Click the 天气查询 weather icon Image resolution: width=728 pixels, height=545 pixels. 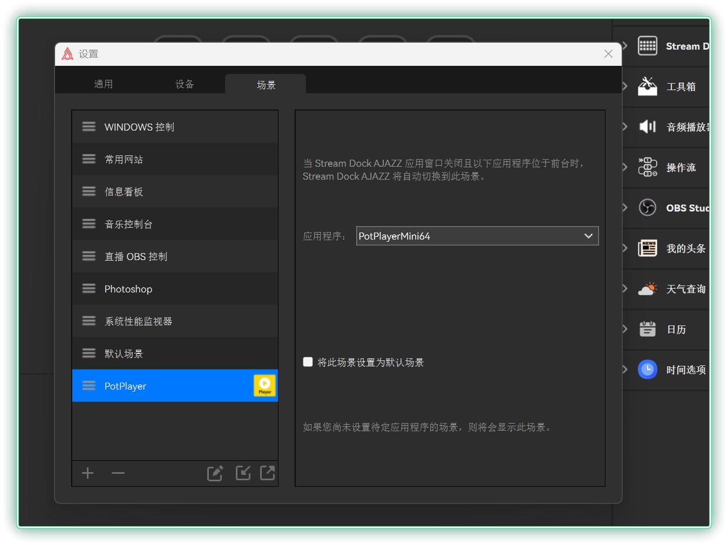pos(648,289)
